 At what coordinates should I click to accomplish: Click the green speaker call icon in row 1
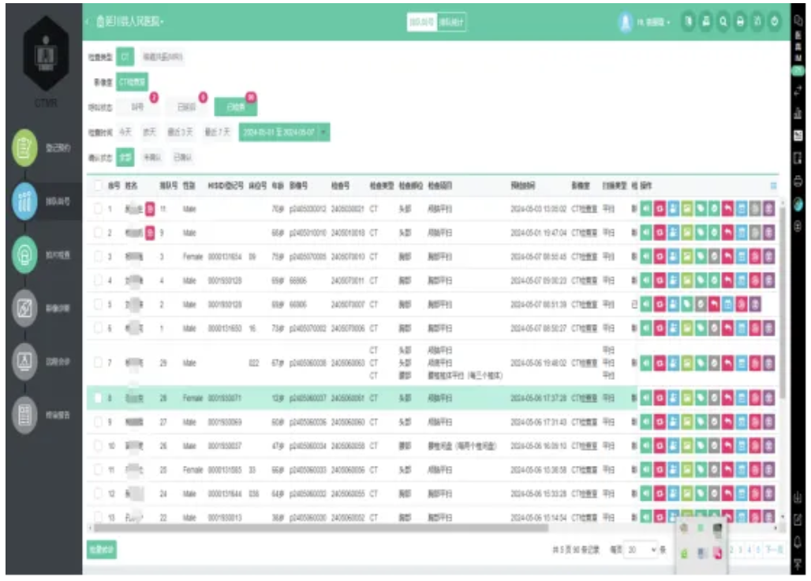point(645,210)
